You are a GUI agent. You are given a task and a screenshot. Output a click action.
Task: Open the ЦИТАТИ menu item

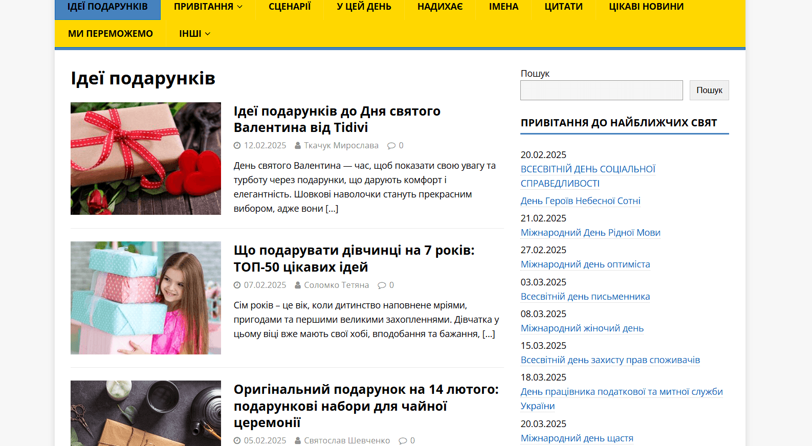point(563,7)
